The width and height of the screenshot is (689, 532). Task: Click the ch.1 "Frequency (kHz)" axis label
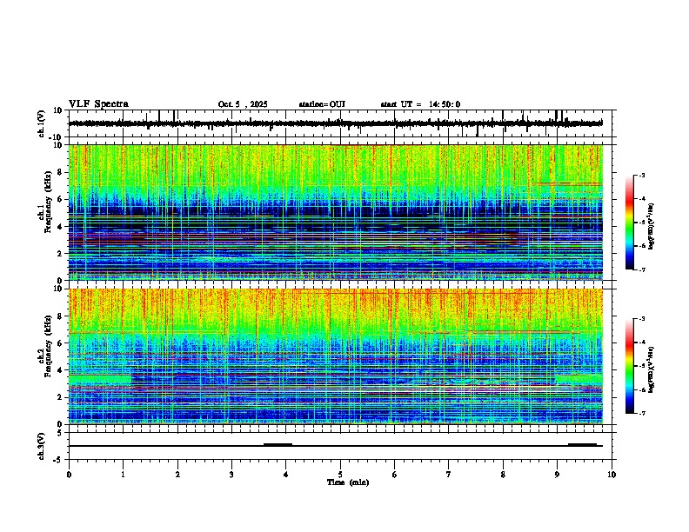(x=48, y=203)
